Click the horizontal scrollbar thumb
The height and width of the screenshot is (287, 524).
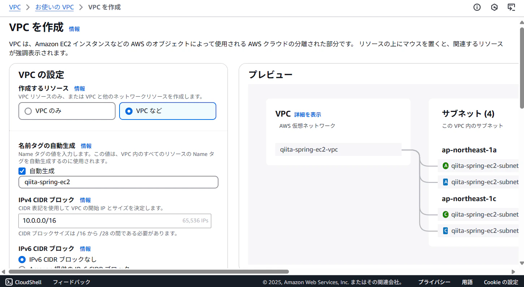149,272
